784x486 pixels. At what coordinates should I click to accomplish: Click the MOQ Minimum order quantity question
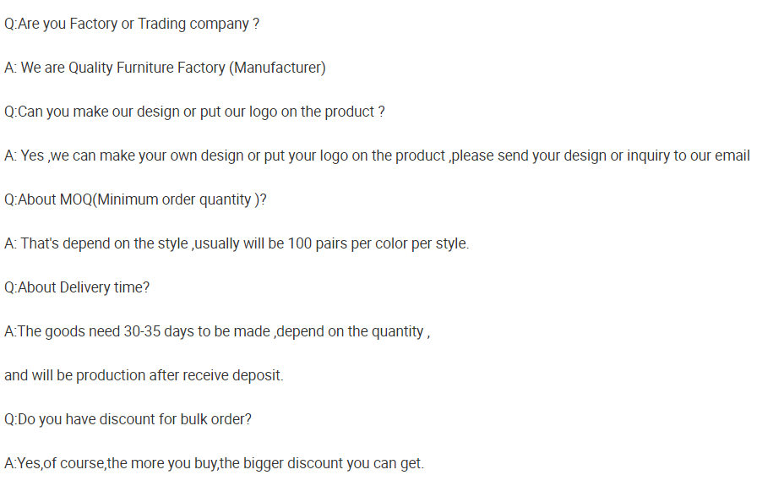[135, 200]
